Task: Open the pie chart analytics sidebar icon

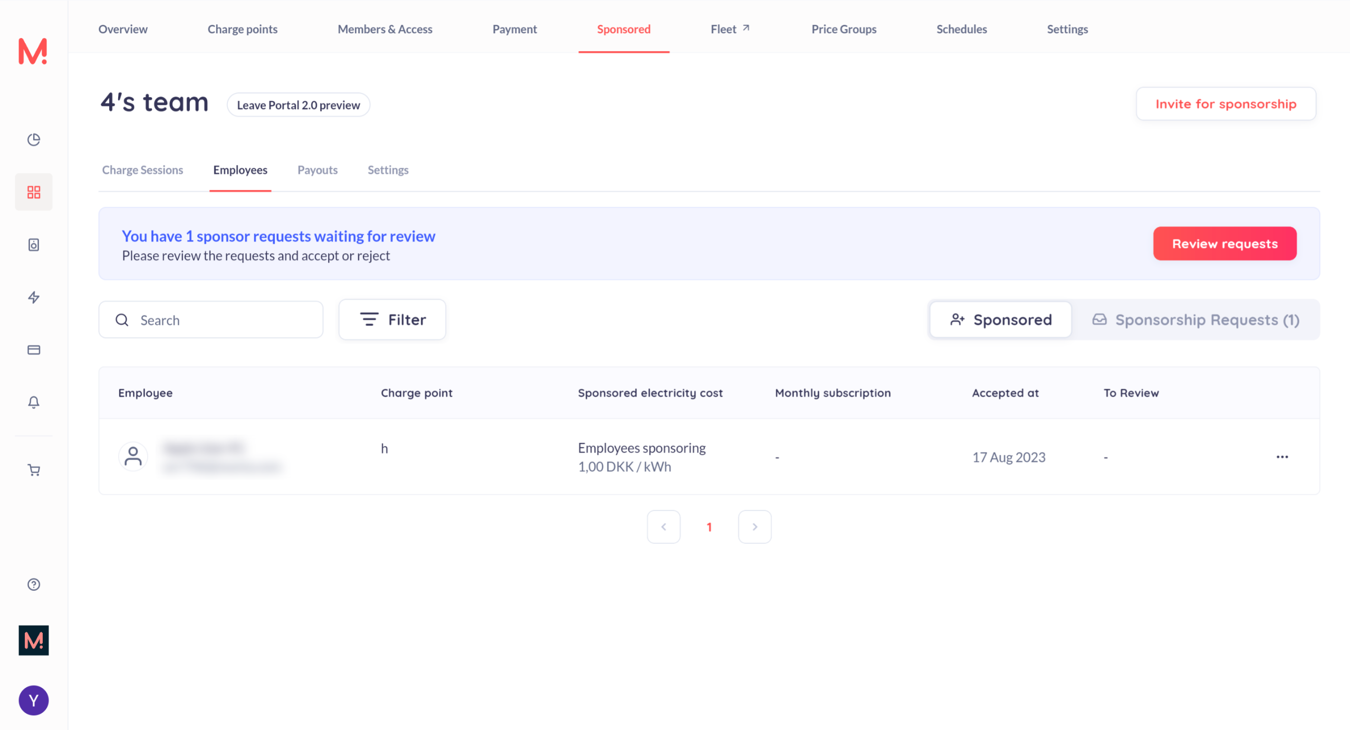Action: pyautogui.click(x=34, y=139)
